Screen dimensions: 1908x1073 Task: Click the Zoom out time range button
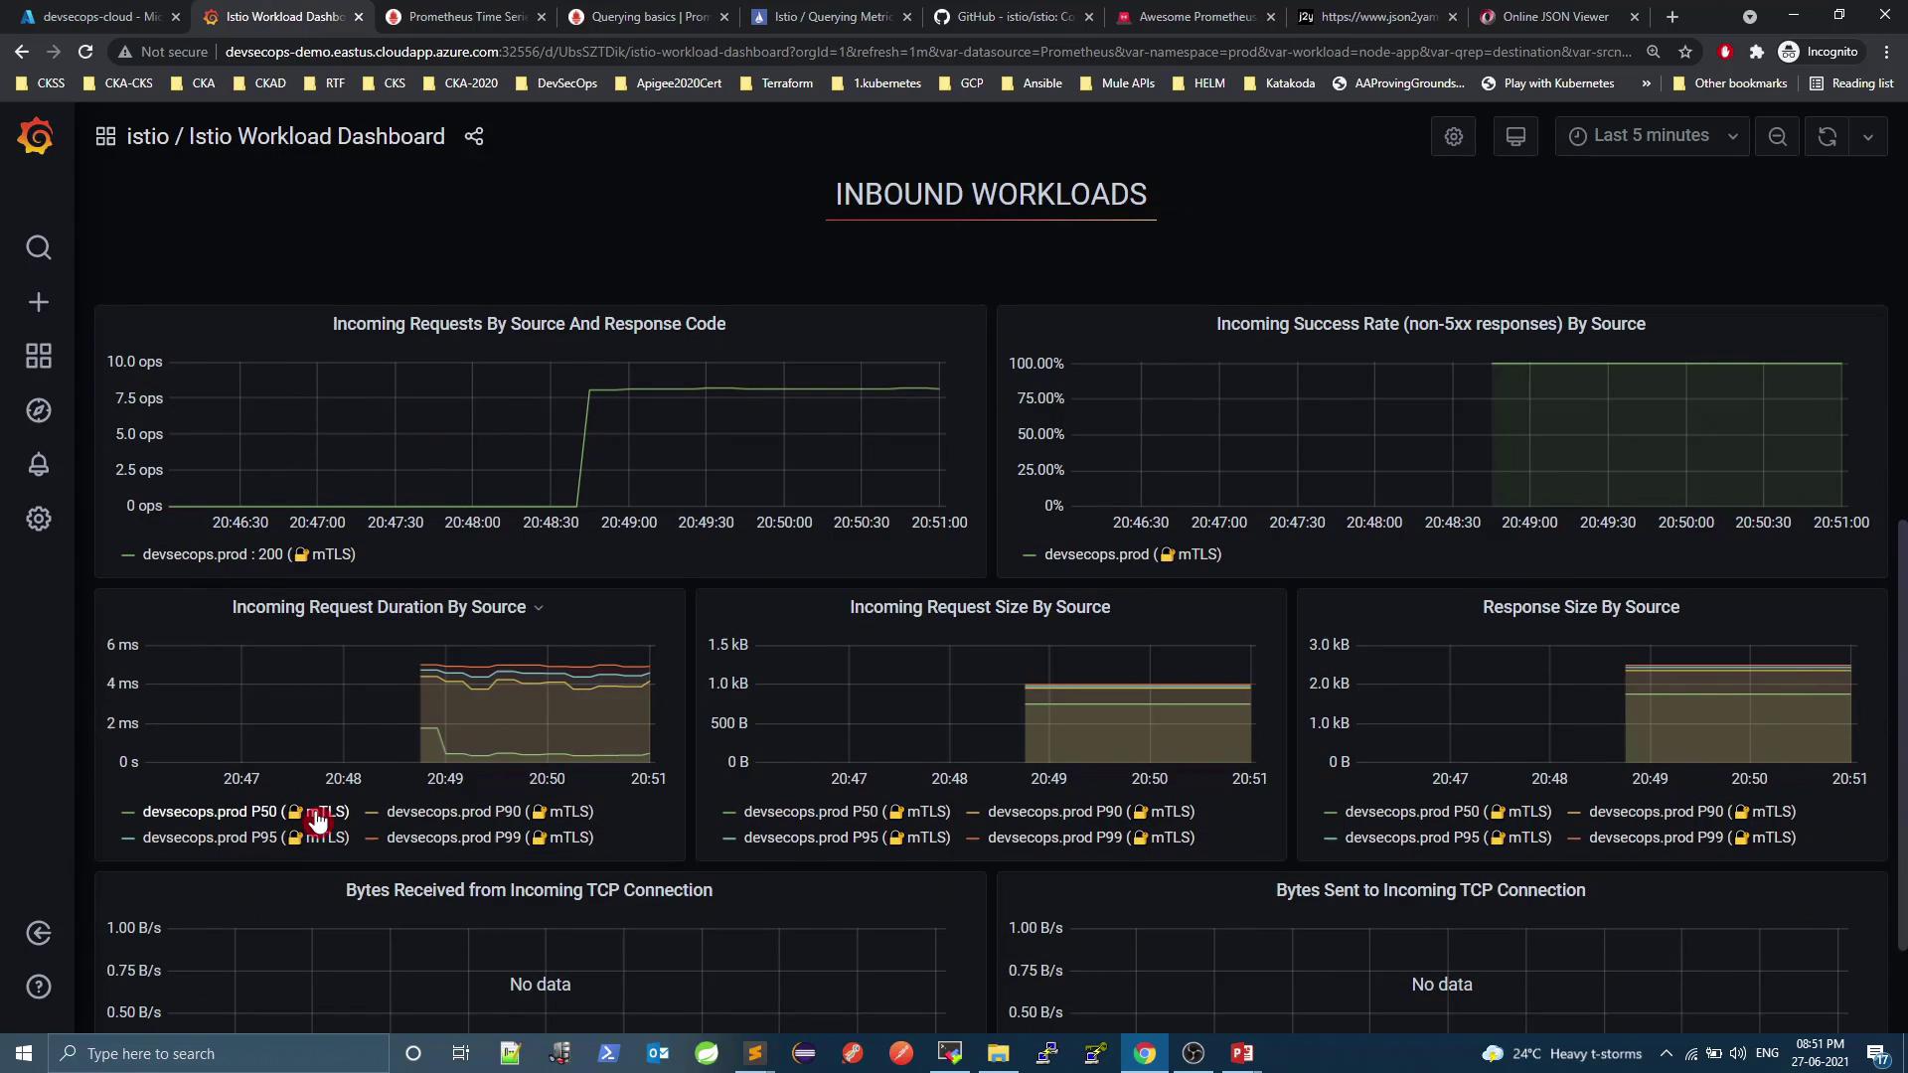[1777, 137]
